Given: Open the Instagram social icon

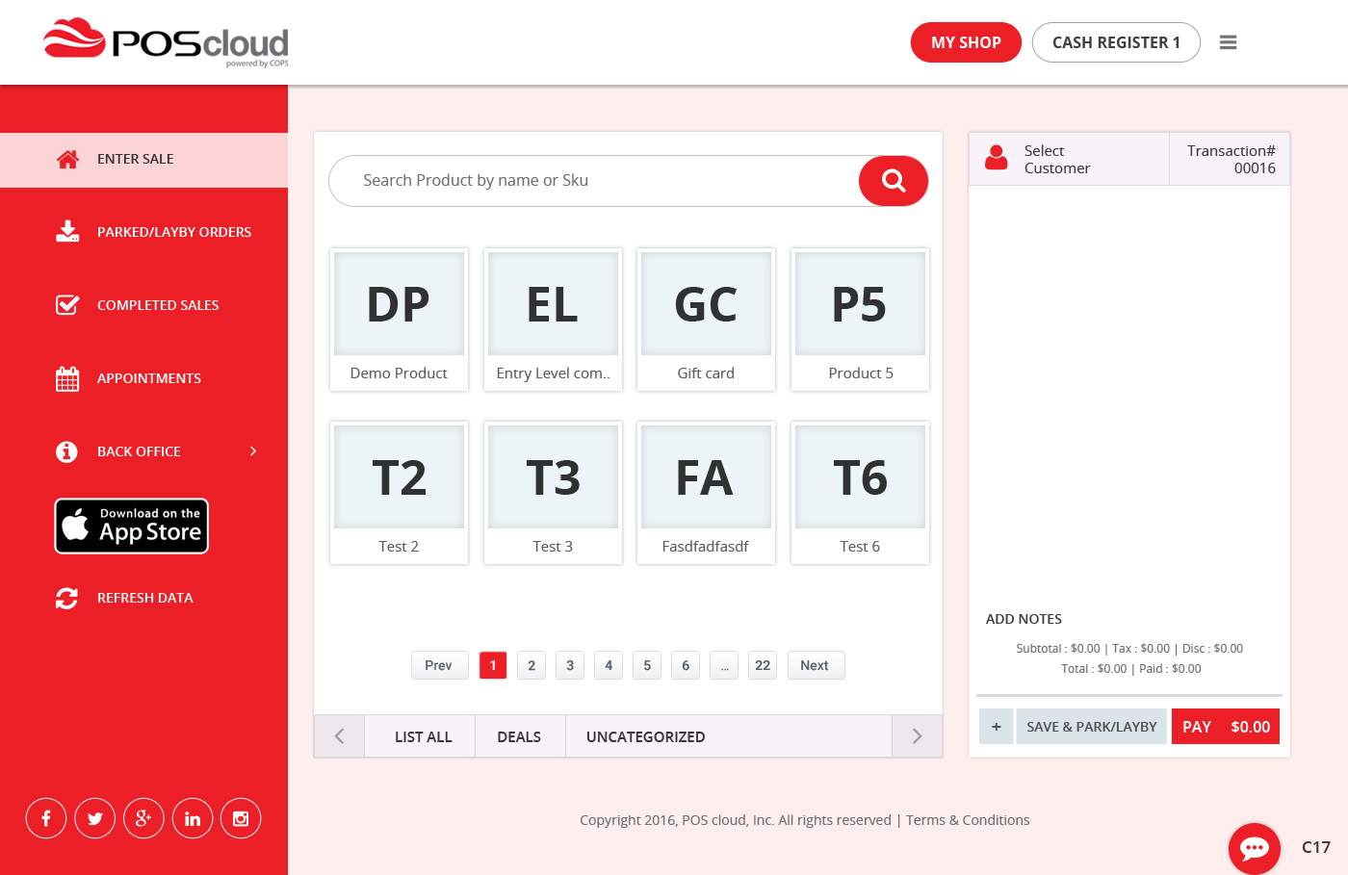Looking at the screenshot, I should pyautogui.click(x=241, y=818).
